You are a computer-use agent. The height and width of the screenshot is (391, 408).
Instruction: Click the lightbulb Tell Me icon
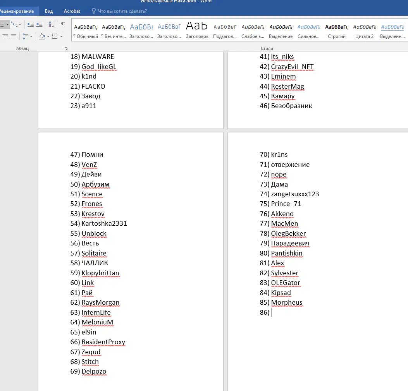click(94, 11)
